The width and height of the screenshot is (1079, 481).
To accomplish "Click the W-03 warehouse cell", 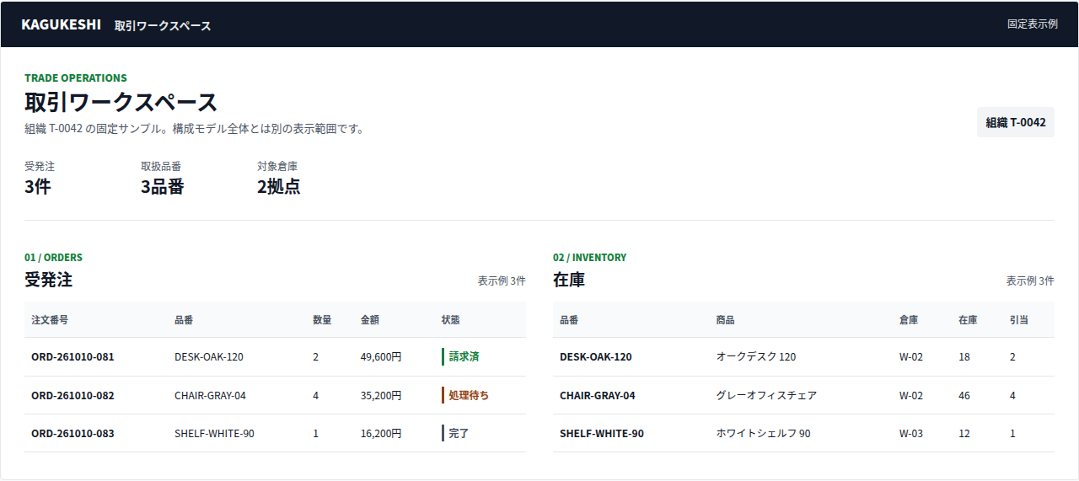I will pyautogui.click(x=911, y=434).
